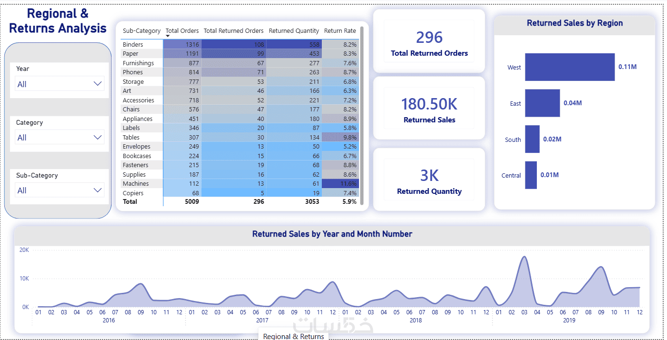Click the table's vertical scrollbar
667x340 pixels.
361,115
